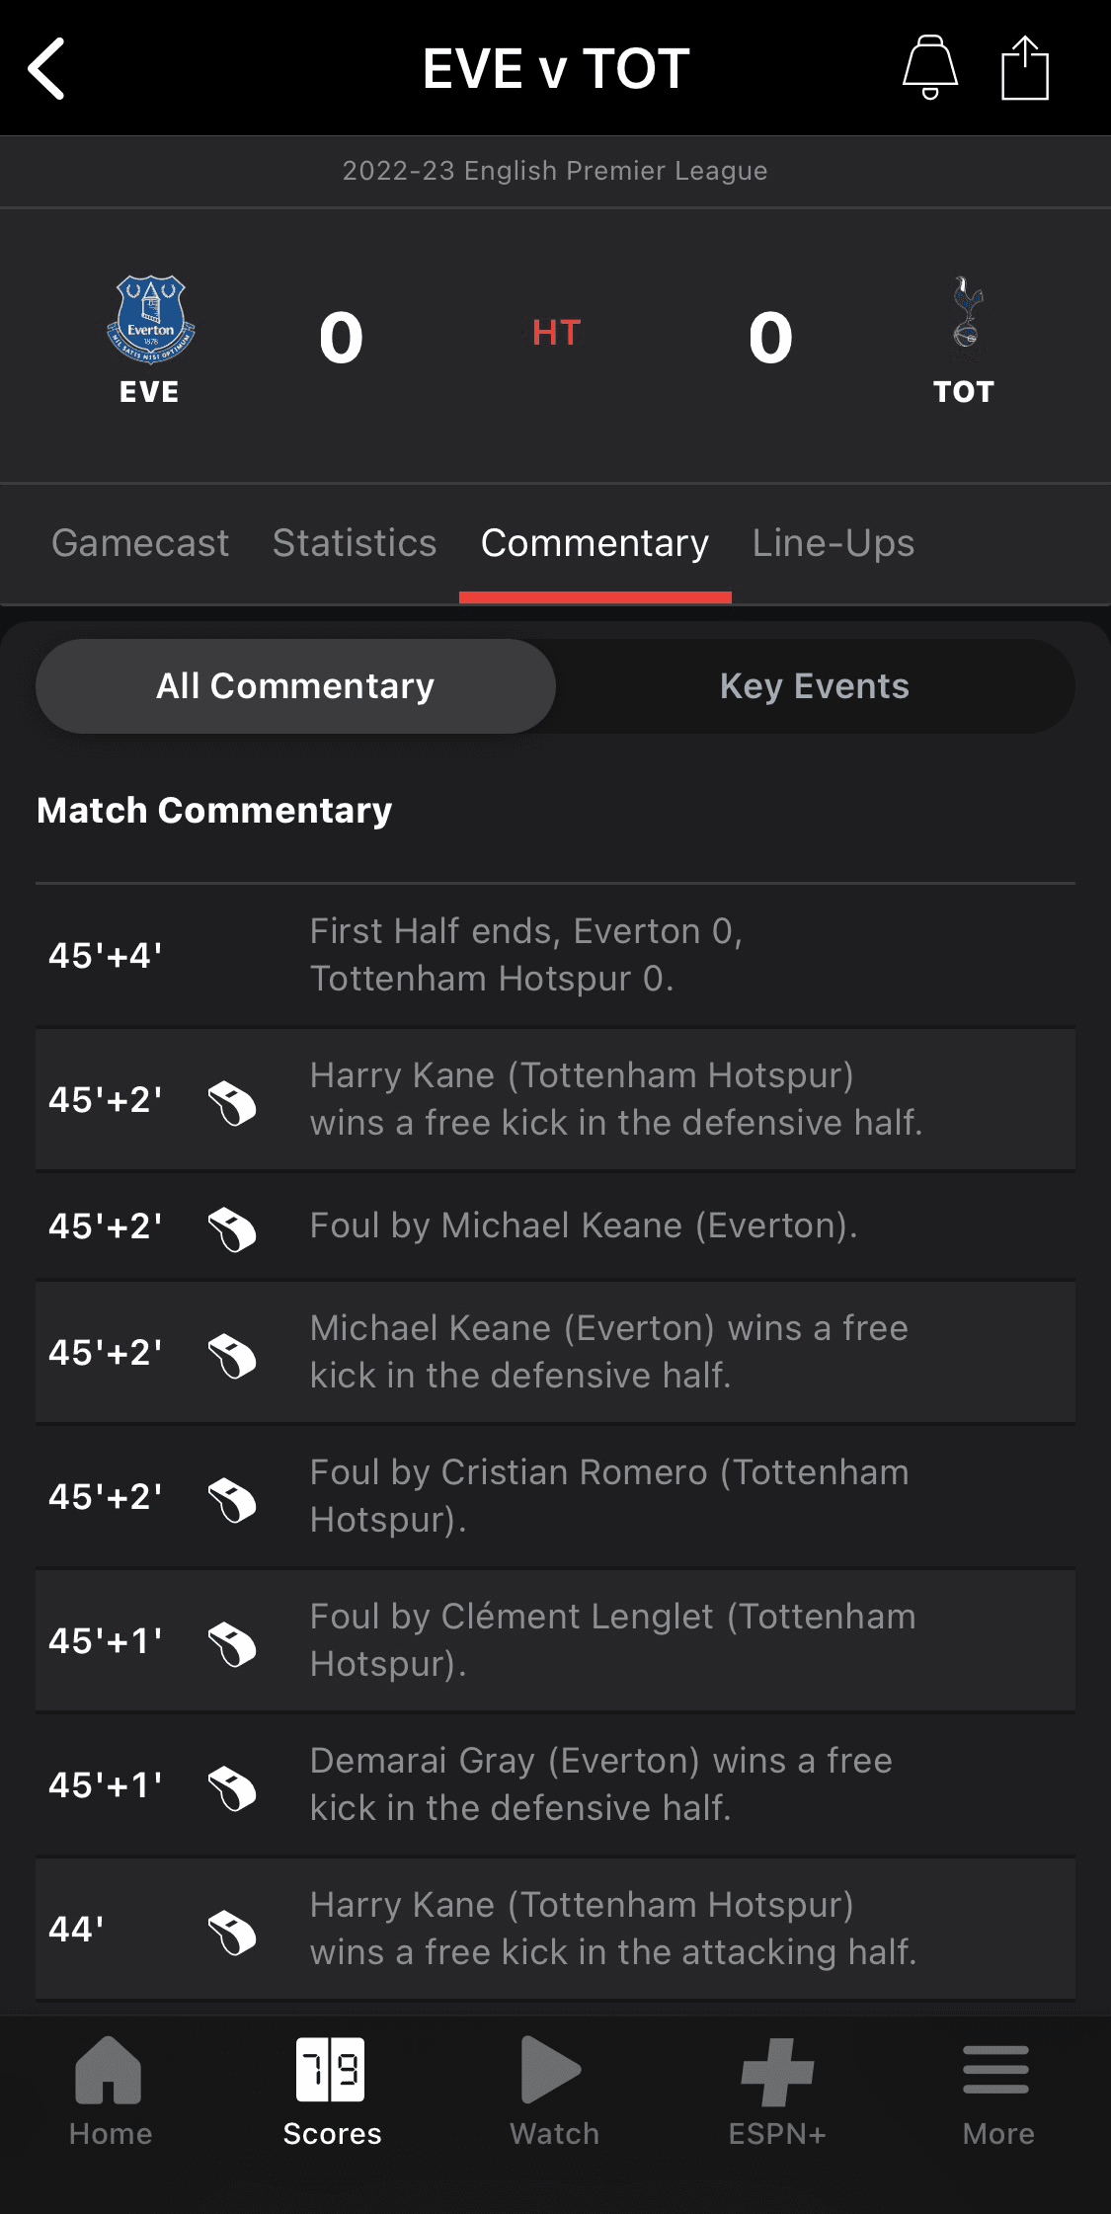Open the Line-Ups tab

click(x=833, y=543)
